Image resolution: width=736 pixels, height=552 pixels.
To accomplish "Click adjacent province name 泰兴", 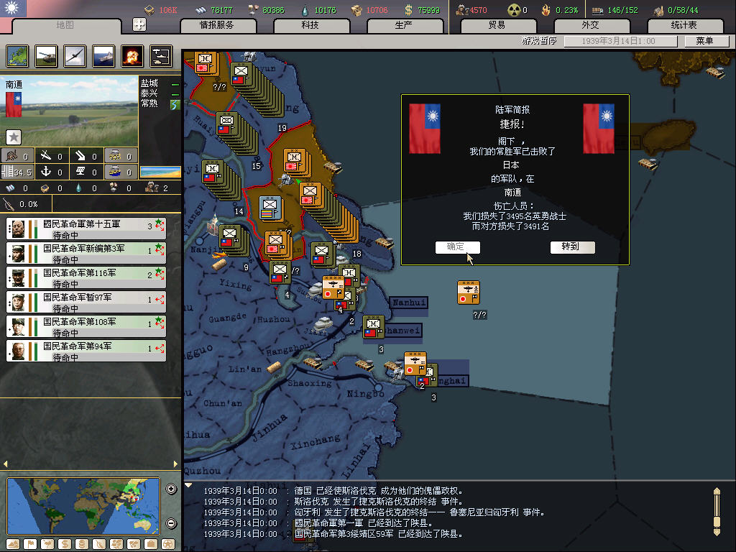I will [149, 93].
